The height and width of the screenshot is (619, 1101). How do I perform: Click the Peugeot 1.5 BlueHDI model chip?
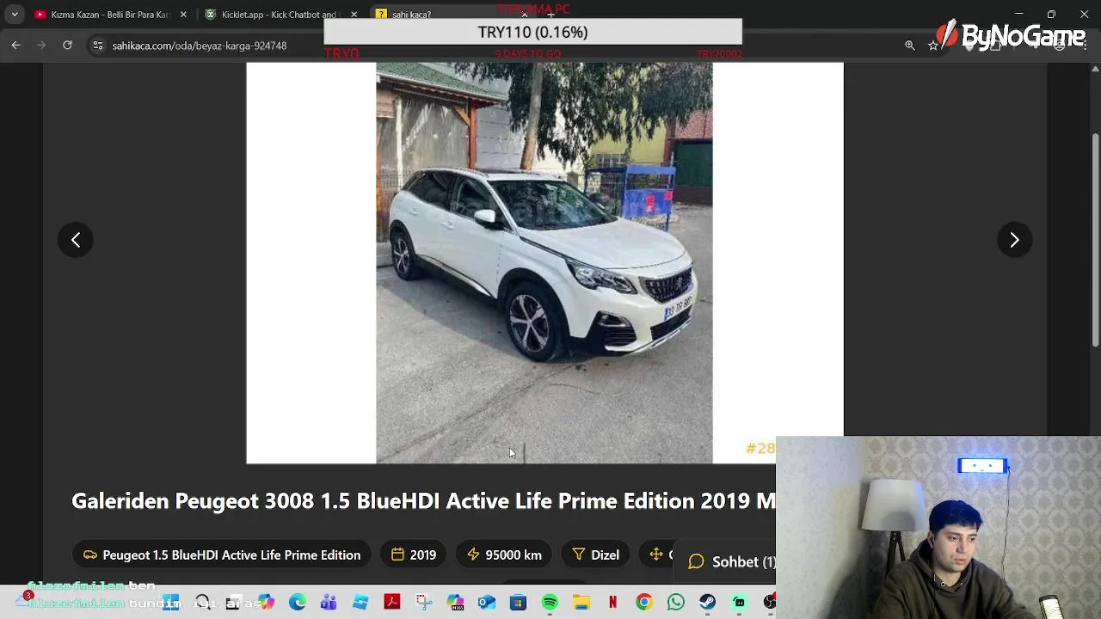[x=222, y=555]
